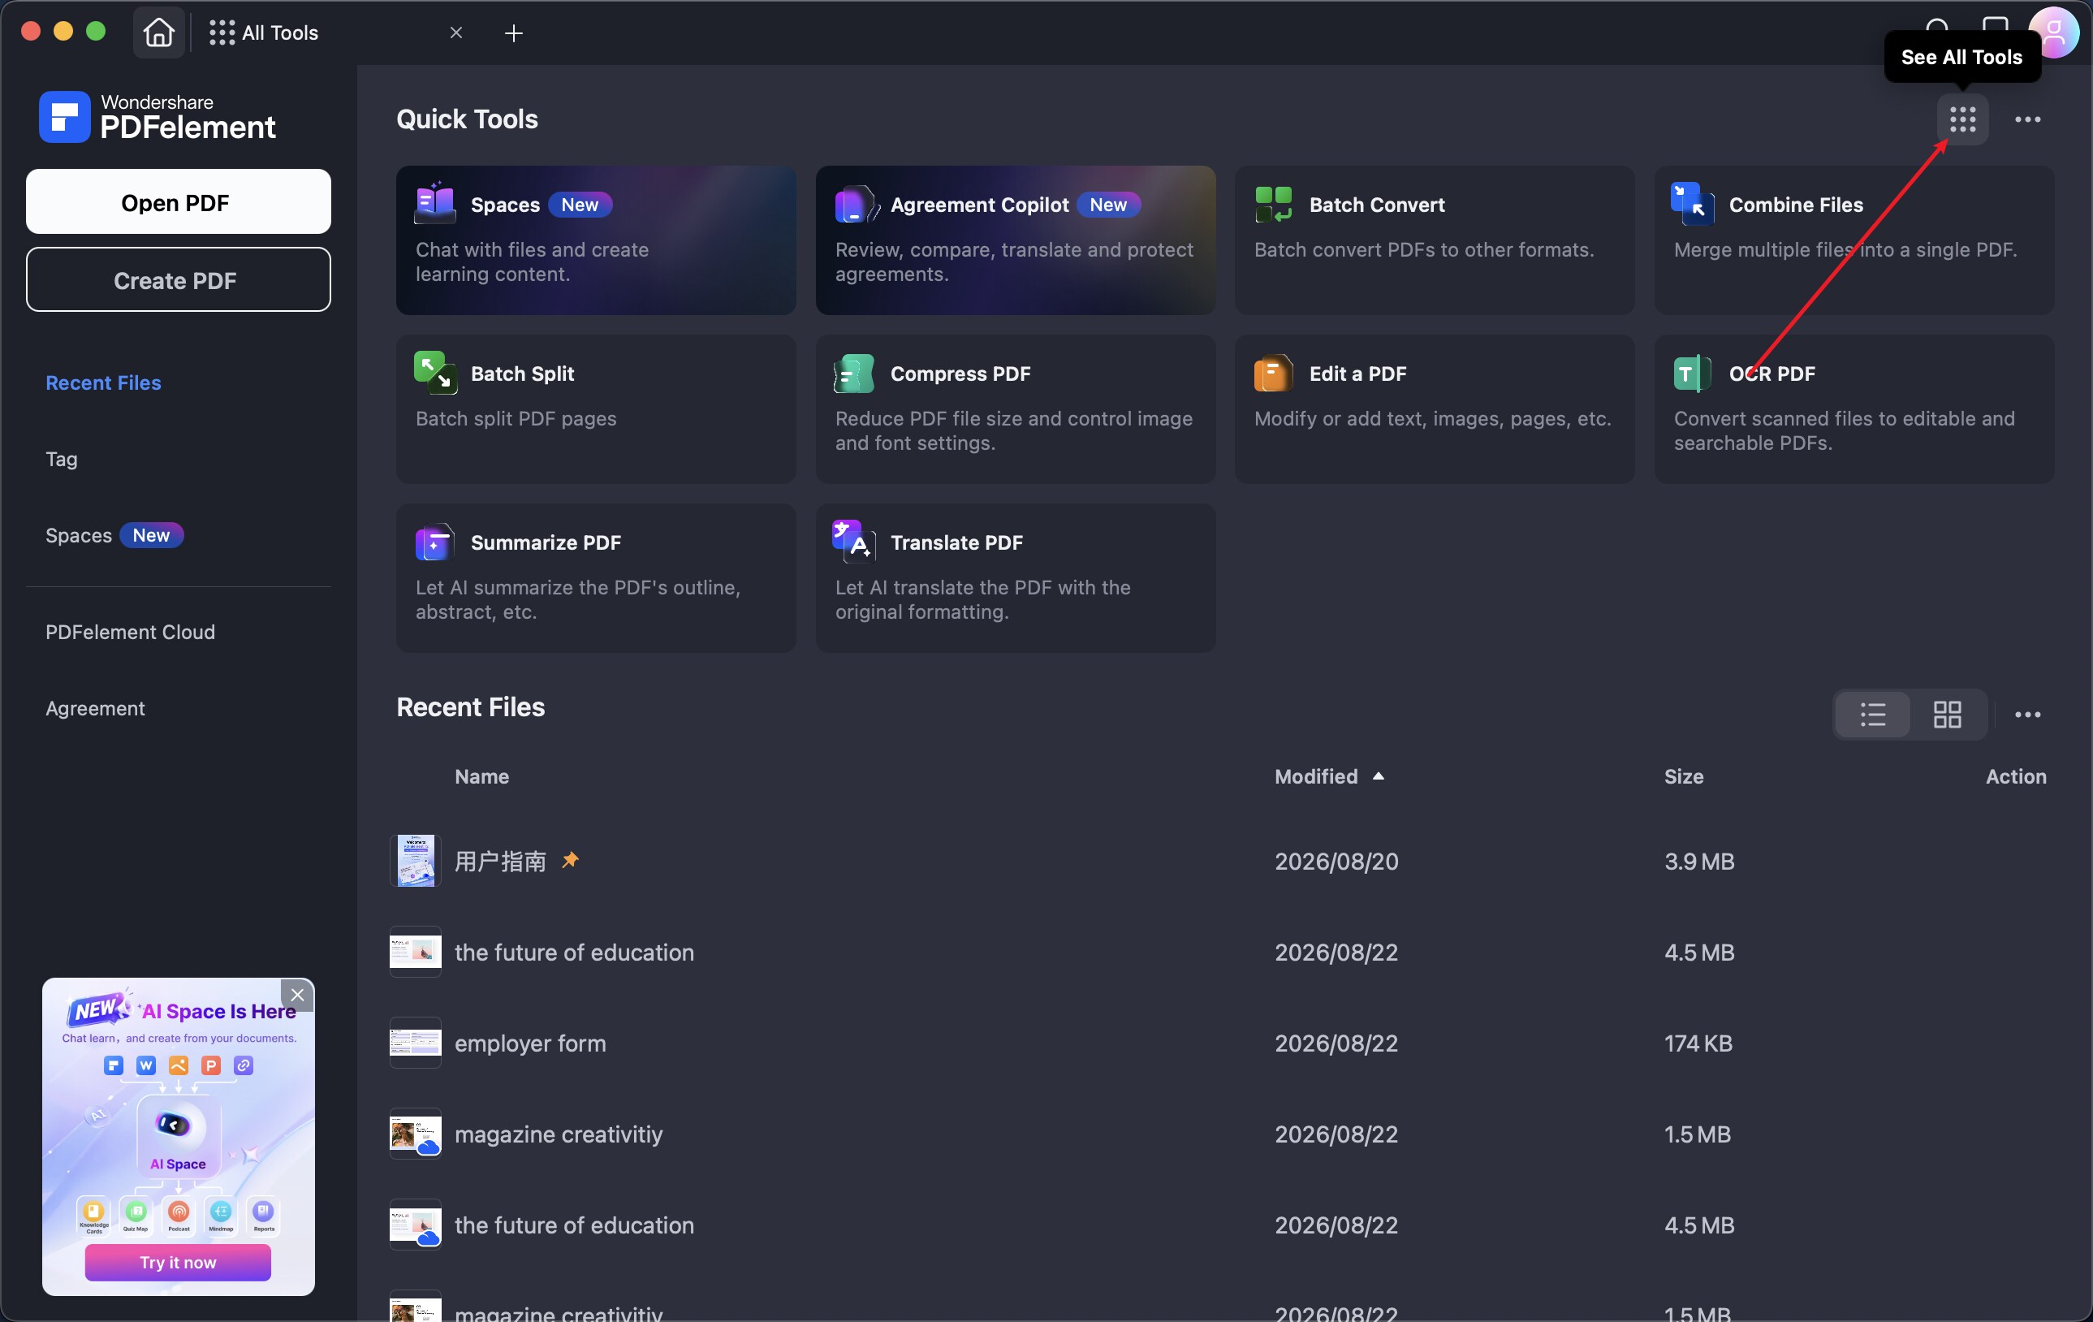Open the Combine Files tool icon
This screenshot has width=2093, height=1322.
pos(1692,203)
